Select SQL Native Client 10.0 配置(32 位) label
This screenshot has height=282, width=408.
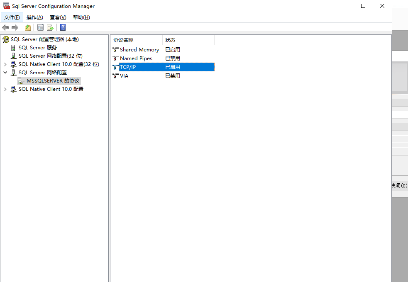click(x=59, y=64)
